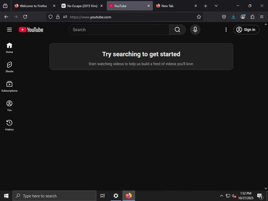Open the extensions puzzle icon
Image resolution: width=268 pixels, height=201 pixels.
click(253, 17)
